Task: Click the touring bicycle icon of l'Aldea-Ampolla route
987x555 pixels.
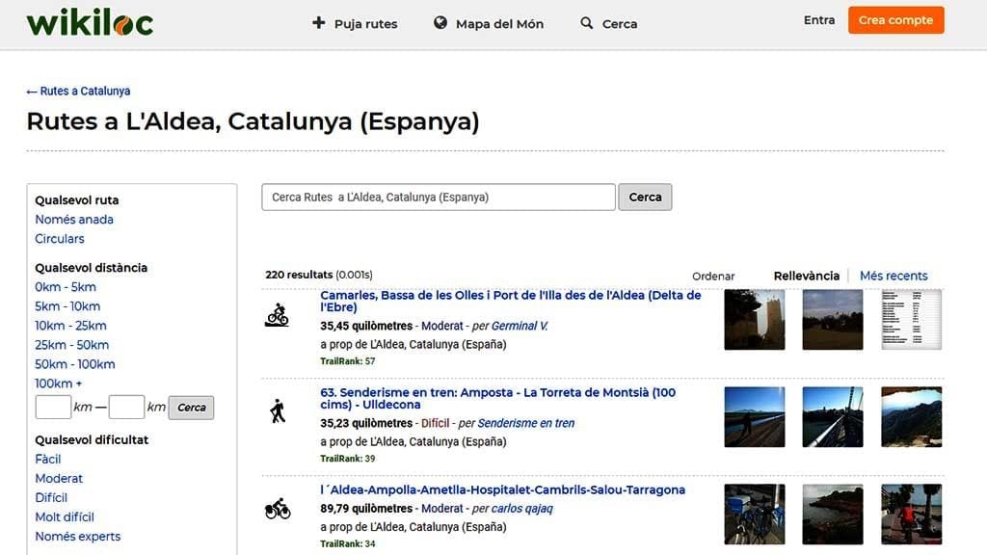Action: click(x=278, y=509)
